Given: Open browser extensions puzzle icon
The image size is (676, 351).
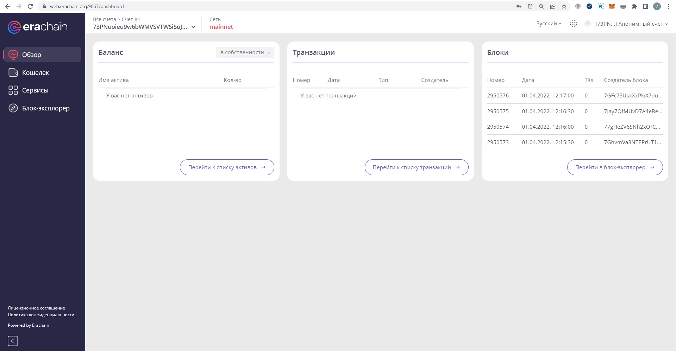Looking at the screenshot, I should [634, 6].
